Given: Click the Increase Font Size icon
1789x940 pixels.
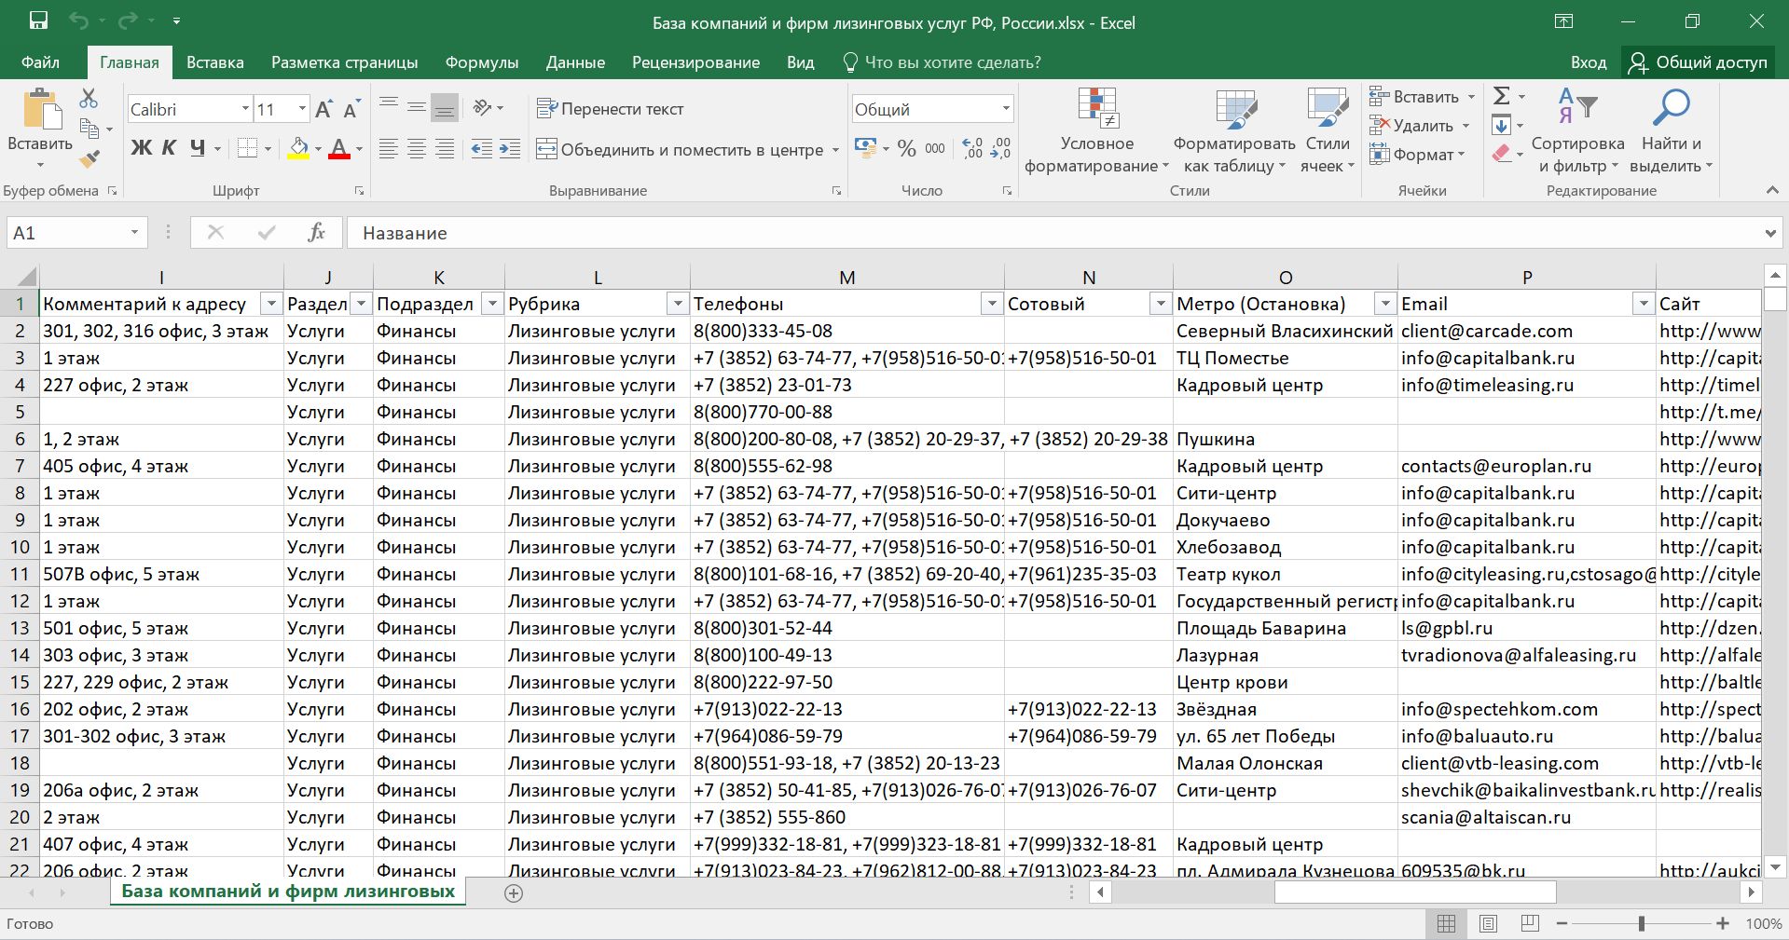Looking at the screenshot, I should [x=323, y=109].
